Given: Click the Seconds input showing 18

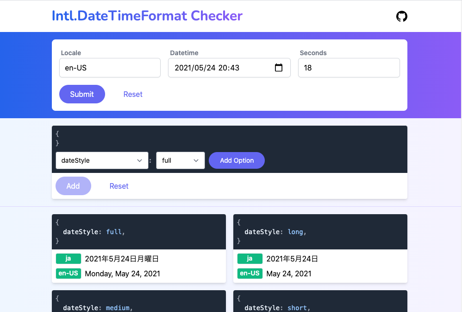Looking at the screenshot, I should (x=349, y=68).
